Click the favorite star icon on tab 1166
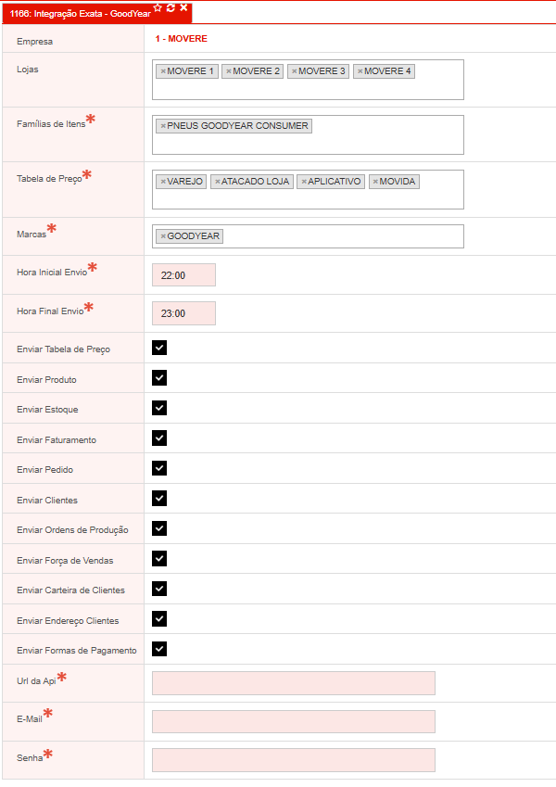The height and width of the screenshot is (787, 556). (158, 8)
